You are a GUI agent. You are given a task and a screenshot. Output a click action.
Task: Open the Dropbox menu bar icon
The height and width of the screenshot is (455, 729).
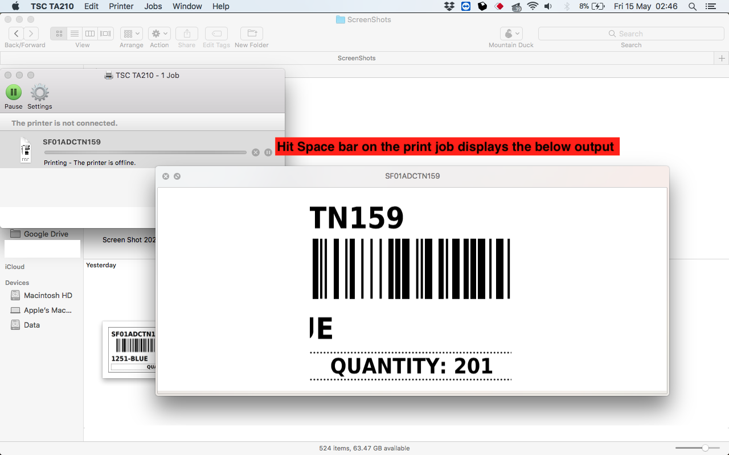point(449,6)
